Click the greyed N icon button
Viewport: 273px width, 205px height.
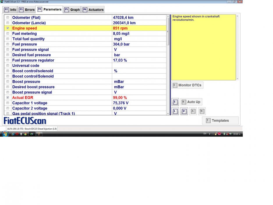coord(202,111)
